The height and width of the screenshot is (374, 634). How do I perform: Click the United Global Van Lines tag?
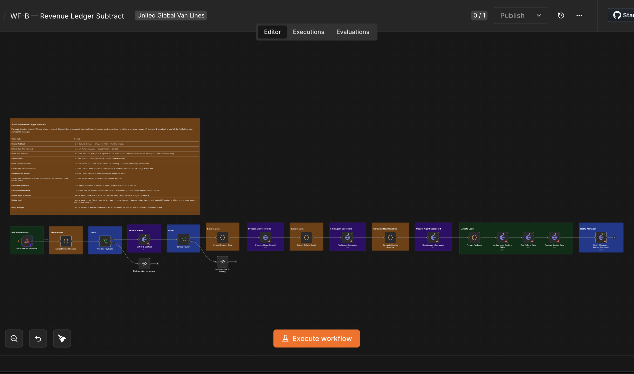tap(171, 15)
